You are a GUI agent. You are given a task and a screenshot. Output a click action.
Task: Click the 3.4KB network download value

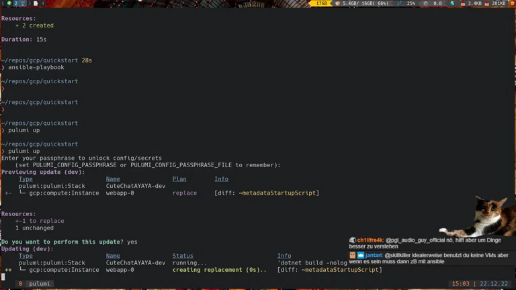(x=474, y=3)
